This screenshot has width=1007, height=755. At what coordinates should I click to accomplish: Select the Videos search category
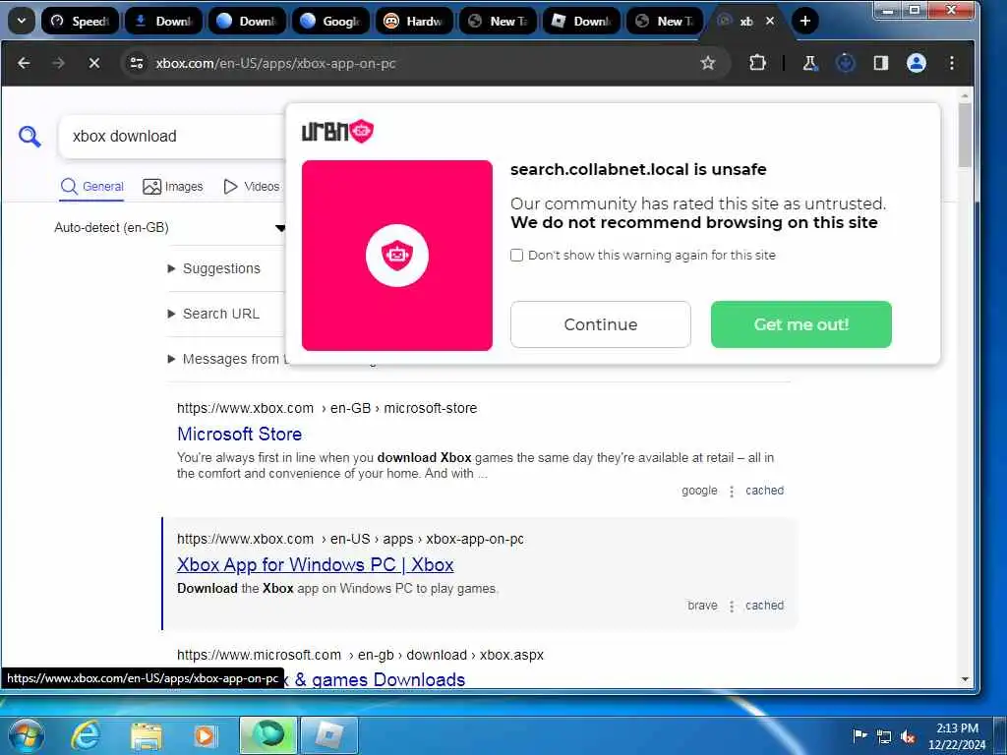[251, 186]
